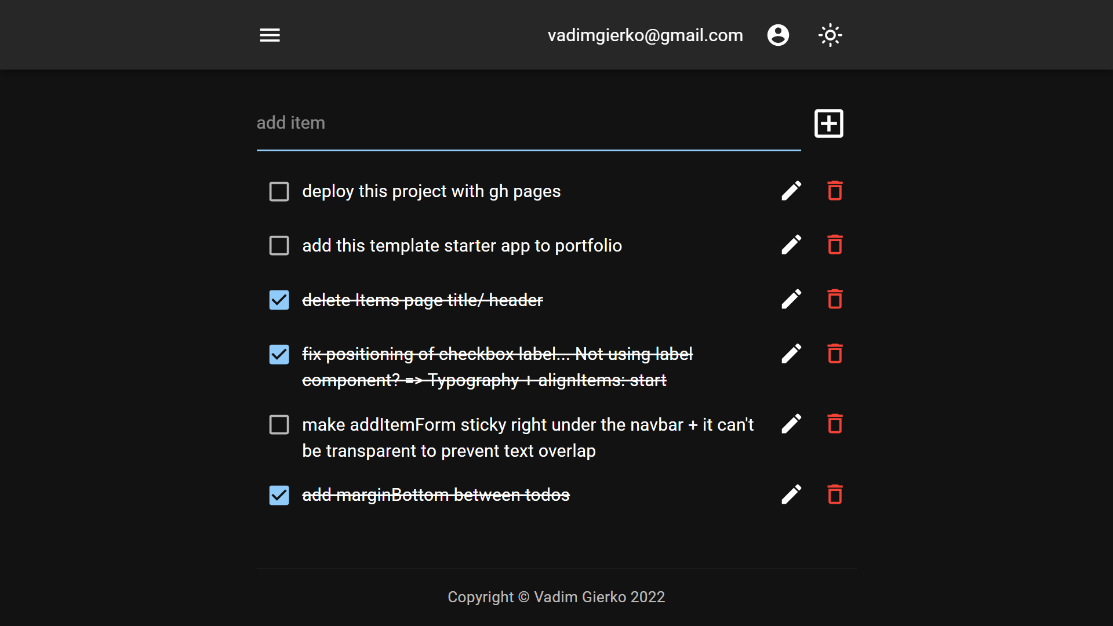The height and width of the screenshot is (626, 1113).
Task: Edit the 'deploy this project with gh pages' todo
Action: (x=791, y=191)
